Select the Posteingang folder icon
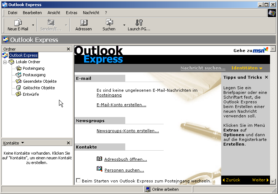Viewport: 278px width, 194px height. 18,68
